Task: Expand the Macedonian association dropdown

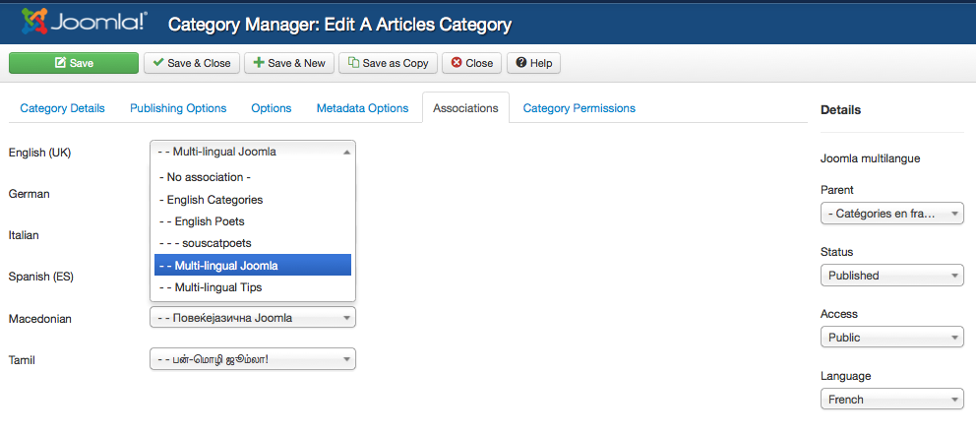Action: coord(252,318)
